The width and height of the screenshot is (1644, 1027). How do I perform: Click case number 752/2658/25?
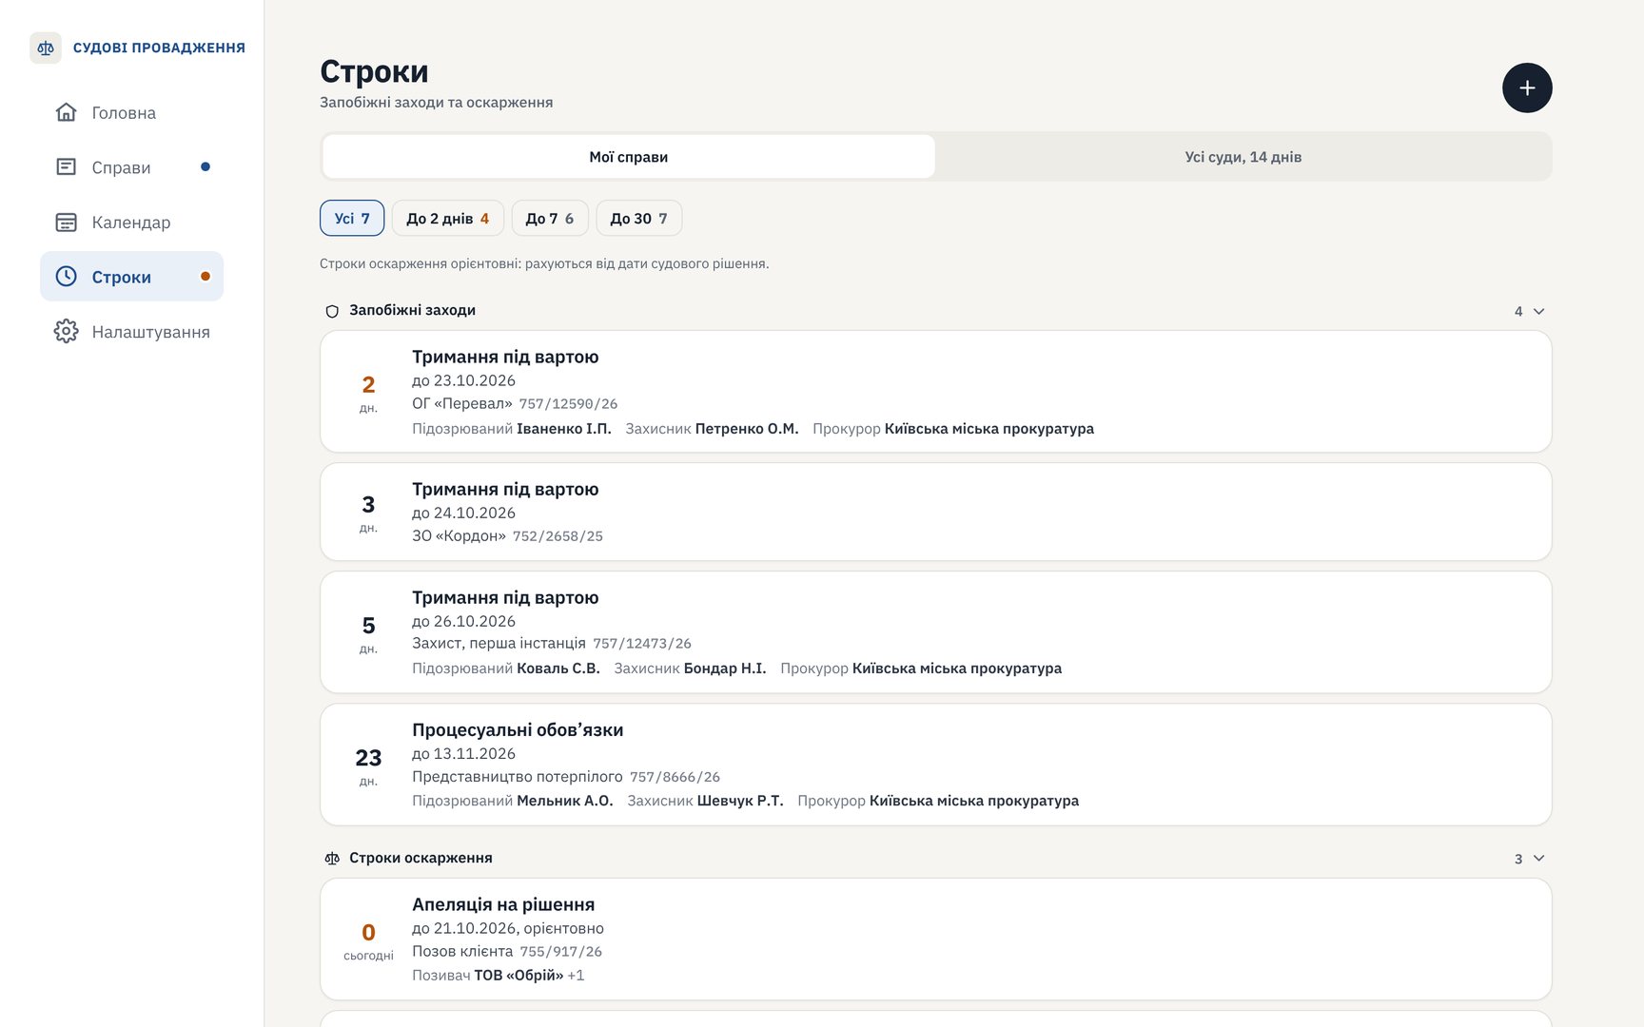pyautogui.click(x=558, y=536)
